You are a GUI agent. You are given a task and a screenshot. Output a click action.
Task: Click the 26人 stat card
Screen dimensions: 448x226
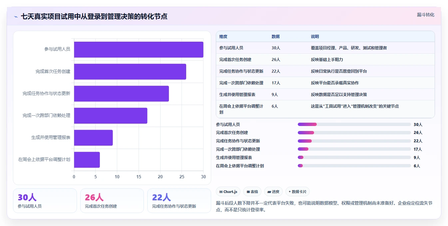[112, 201]
